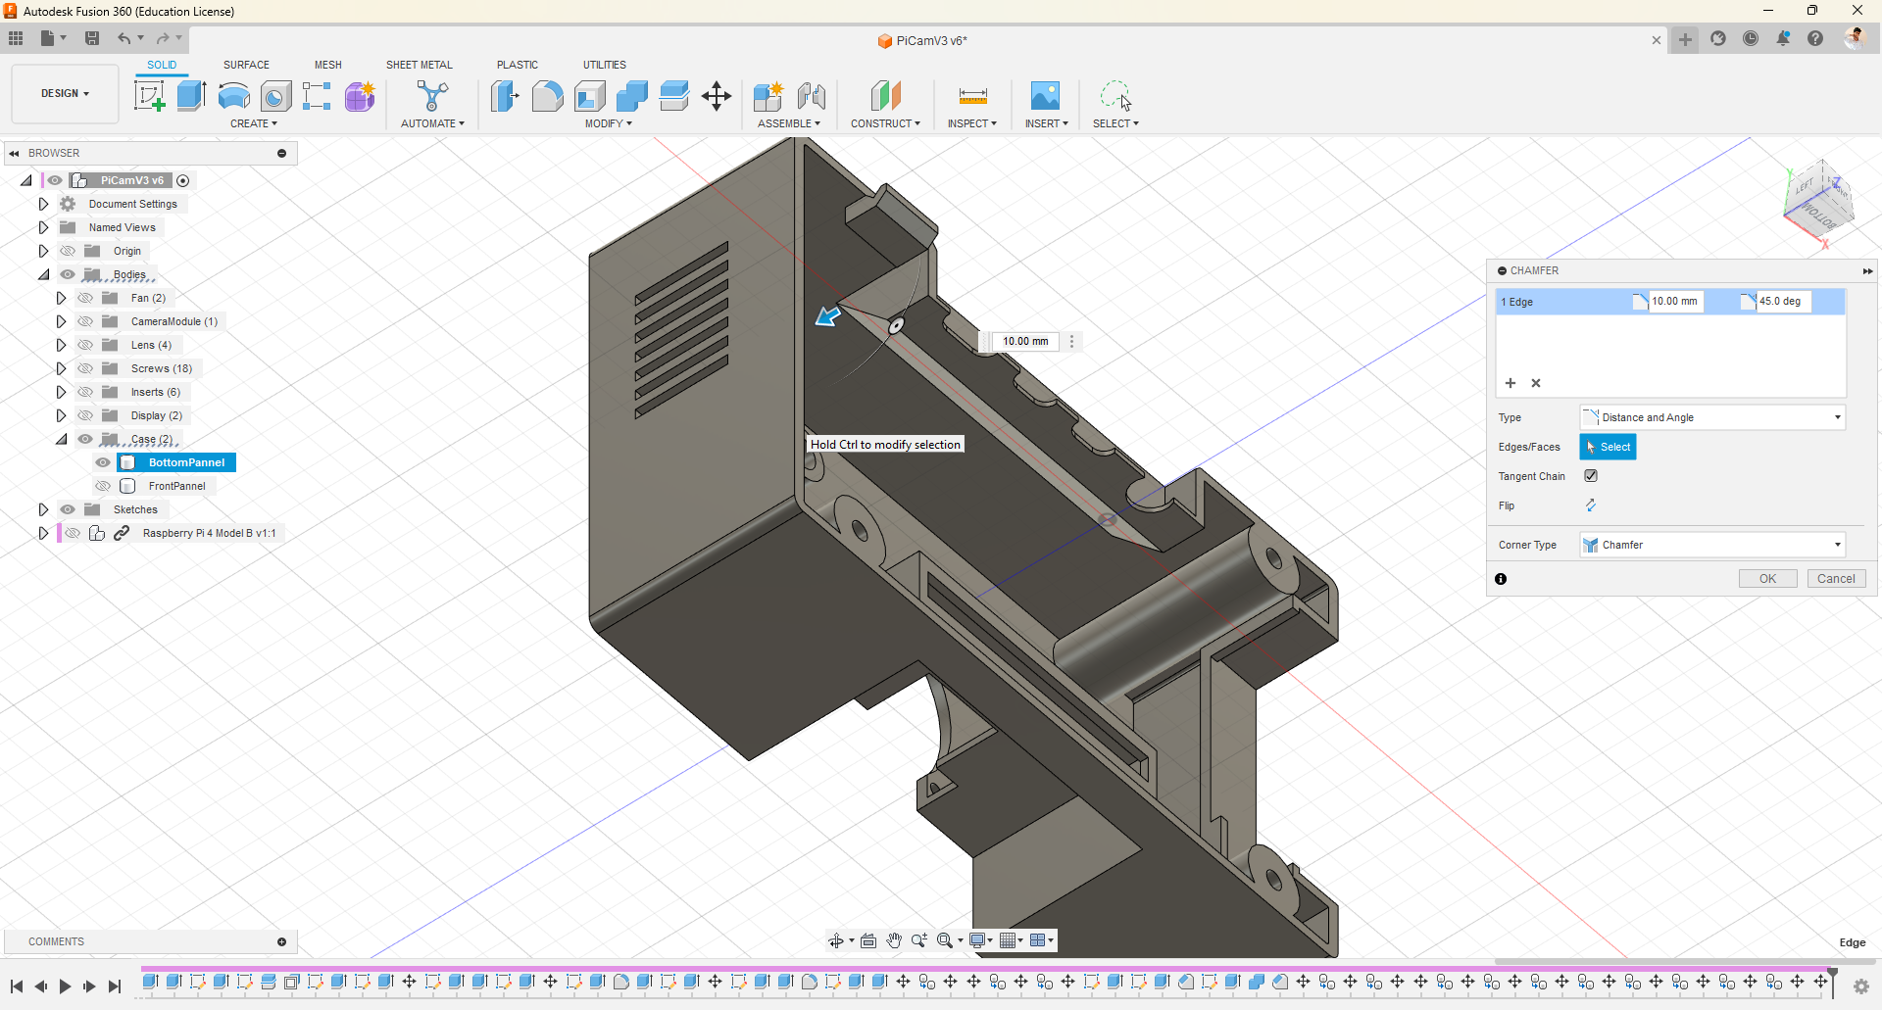Cancel the chamfer dialog
Image resolution: width=1882 pixels, height=1010 pixels.
(x=1836, y=579)
